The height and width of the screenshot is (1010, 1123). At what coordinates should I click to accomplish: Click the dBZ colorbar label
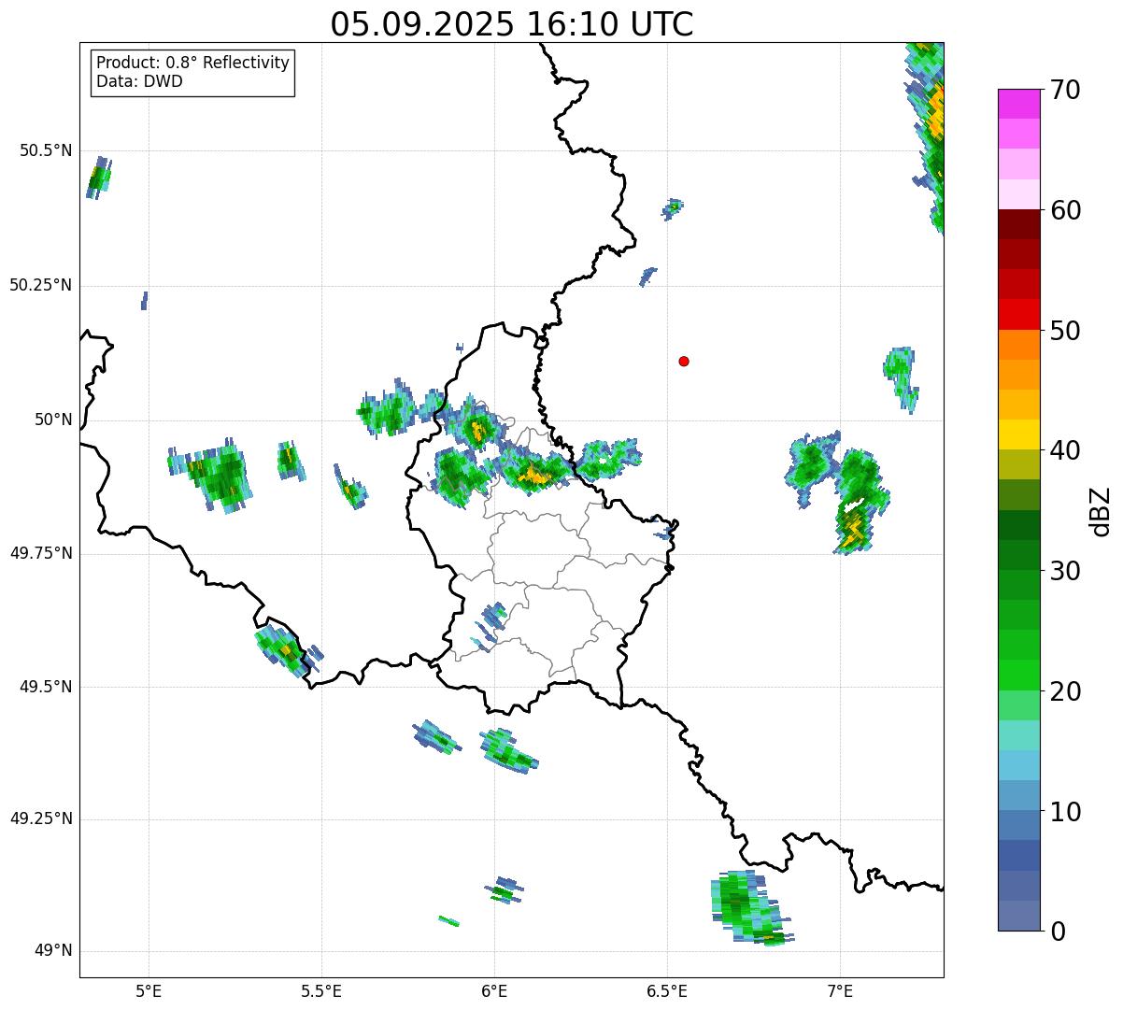tap(1102, 510)
